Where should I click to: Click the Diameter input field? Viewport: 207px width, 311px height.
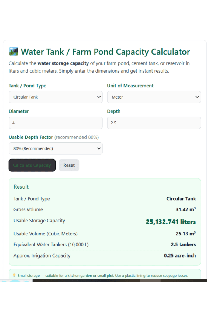pyautogui.click(x=56, y=123)
